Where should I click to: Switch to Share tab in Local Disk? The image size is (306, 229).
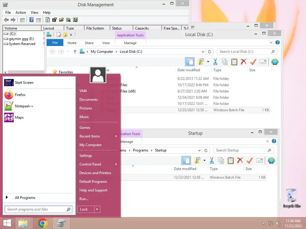(89, 43)
